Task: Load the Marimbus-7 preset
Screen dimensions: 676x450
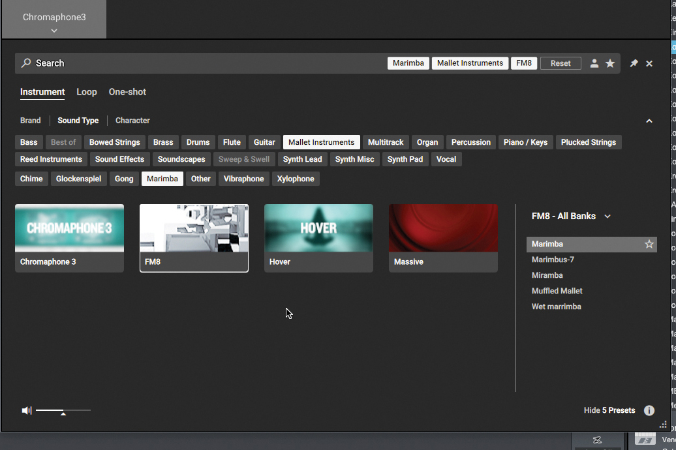Action: click(x=591, y=260)
